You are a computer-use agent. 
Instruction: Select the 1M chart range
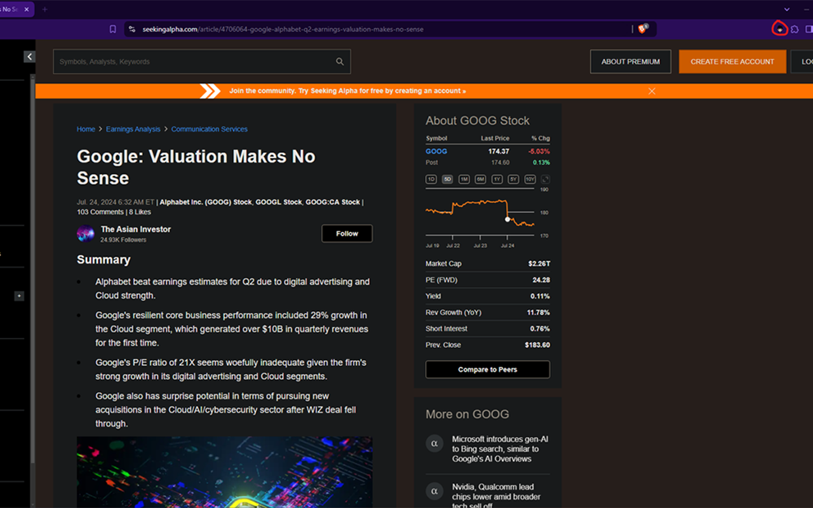[x=464, y=180]
